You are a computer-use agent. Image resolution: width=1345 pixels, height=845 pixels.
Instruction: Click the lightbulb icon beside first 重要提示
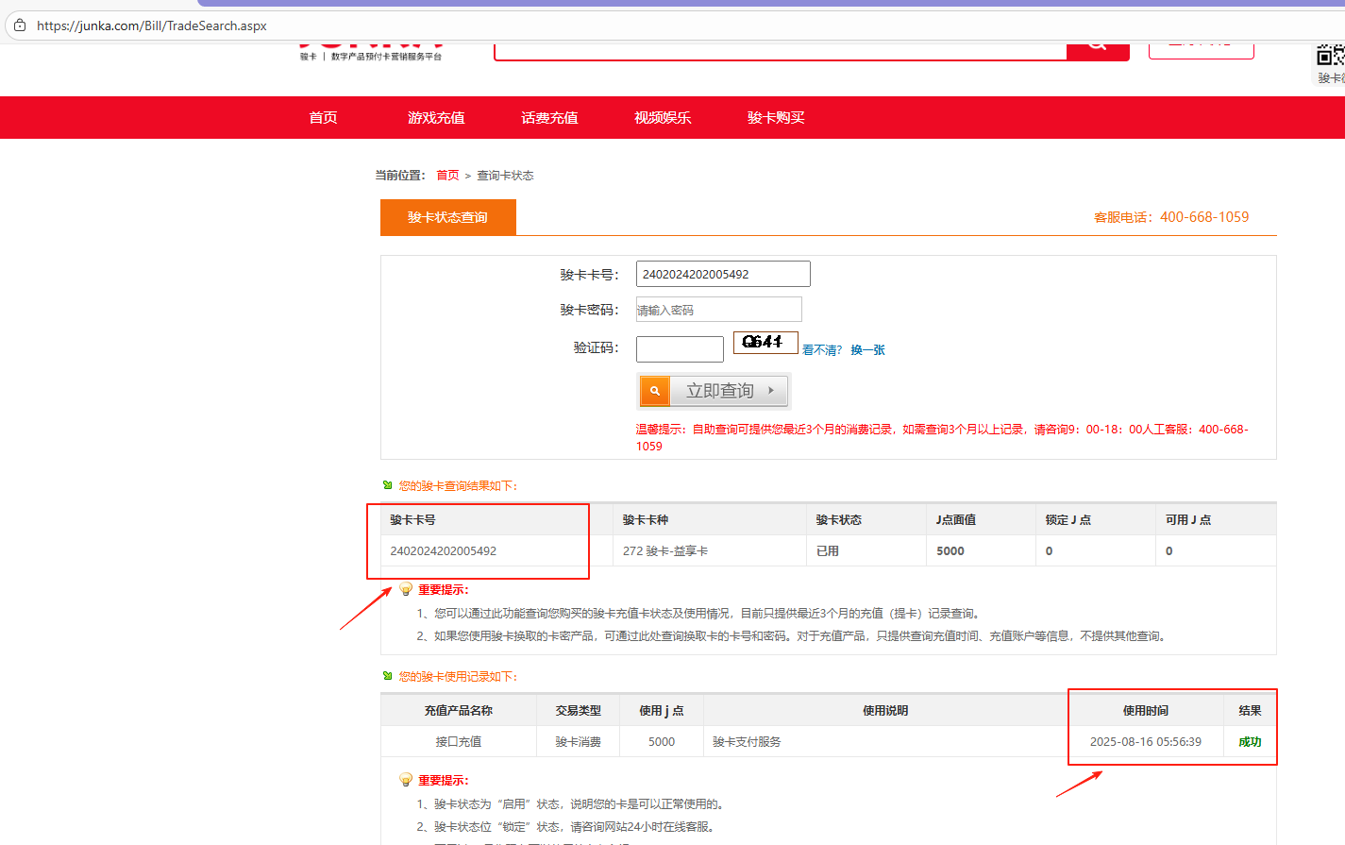pyautogui.click(x=406, y=589)
